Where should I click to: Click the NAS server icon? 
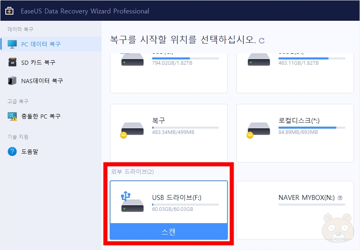[x=12, y=81]
